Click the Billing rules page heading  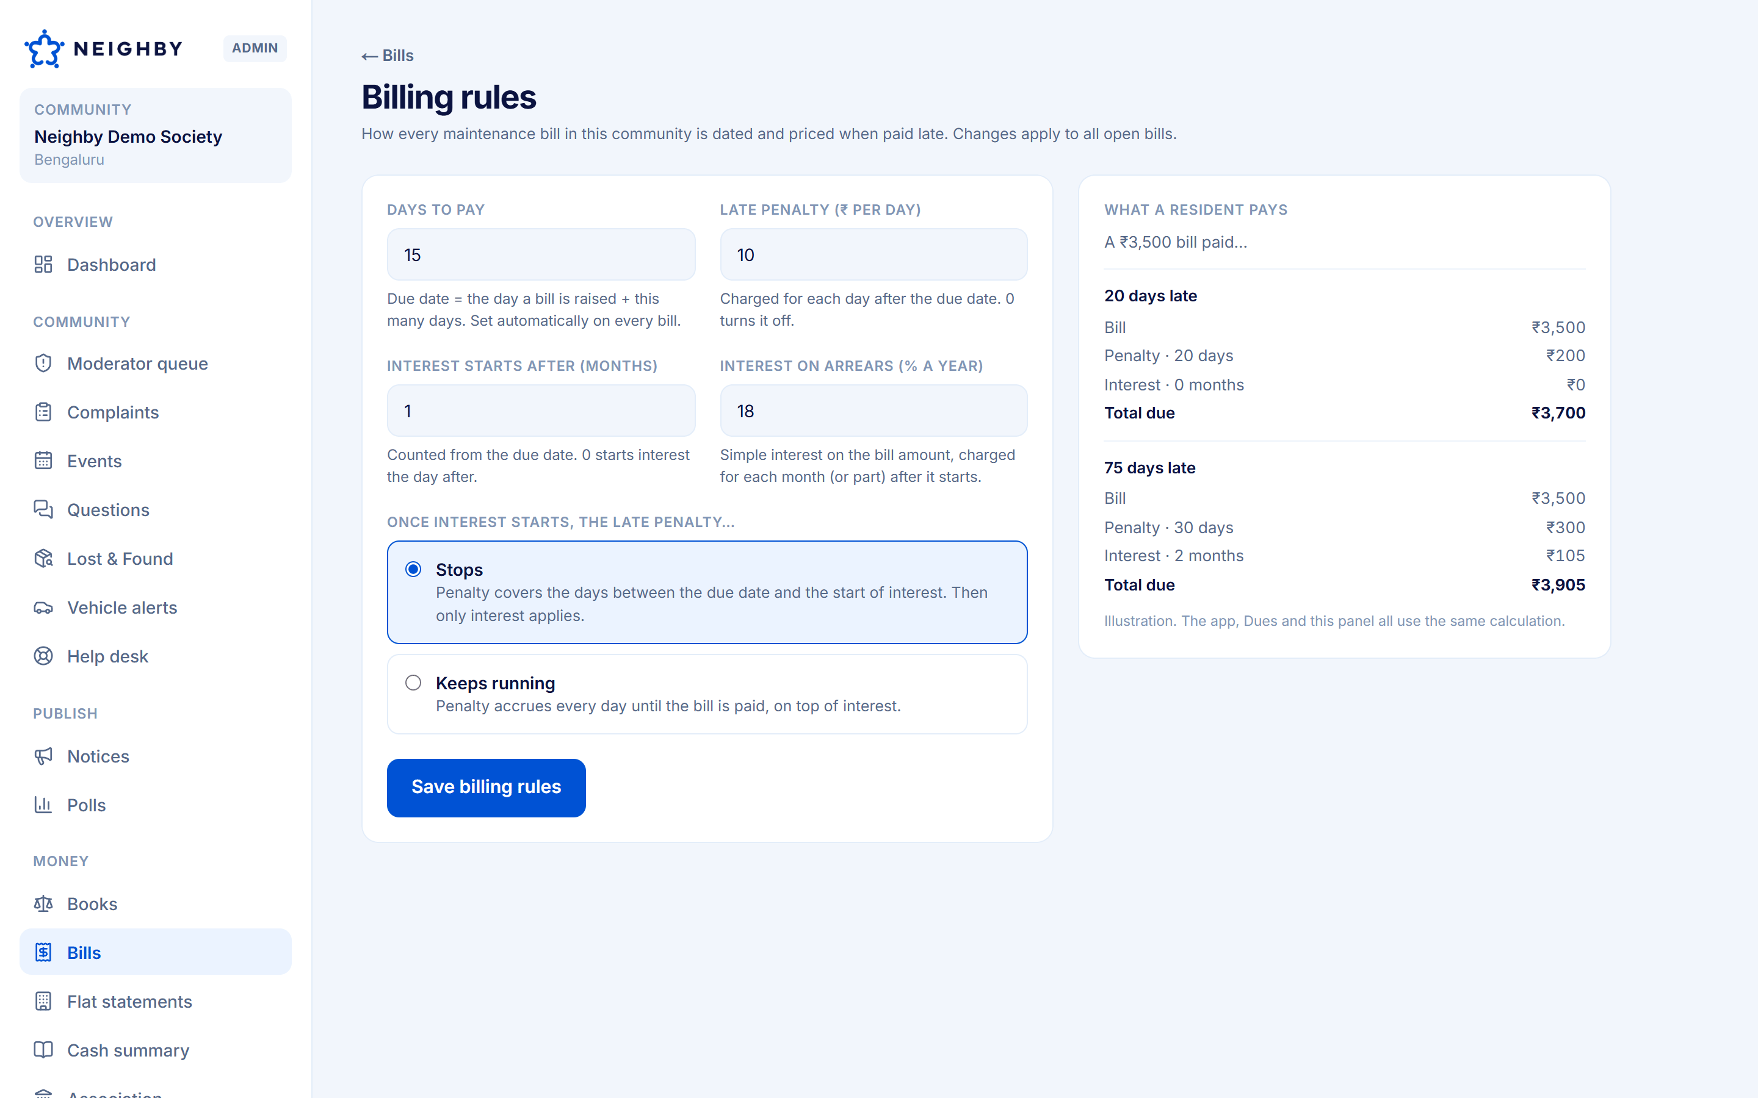449,98
